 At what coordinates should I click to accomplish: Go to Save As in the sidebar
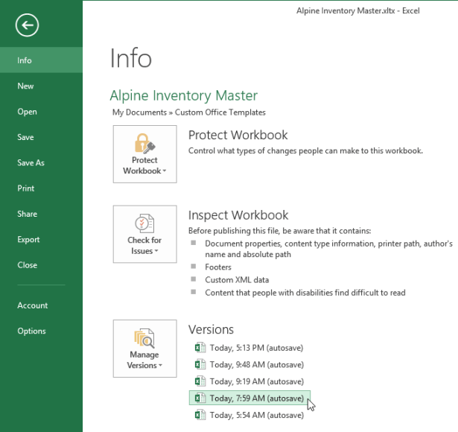(x=31, y=163)
